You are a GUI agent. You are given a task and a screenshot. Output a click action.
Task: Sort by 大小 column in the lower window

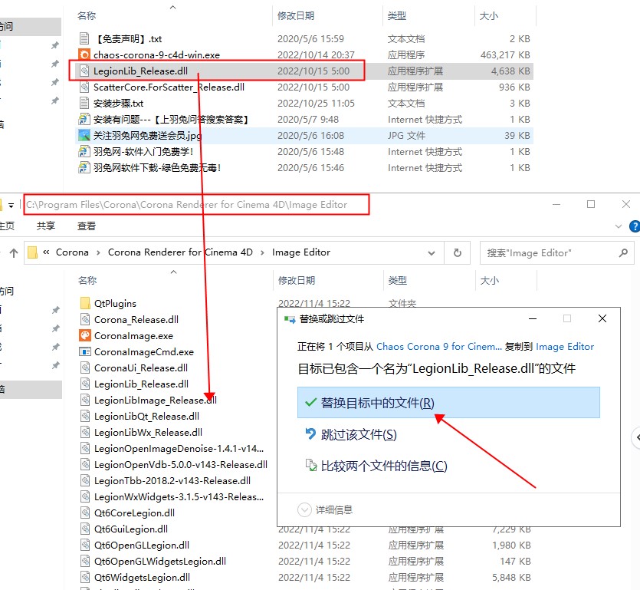[x=489, y=280]
